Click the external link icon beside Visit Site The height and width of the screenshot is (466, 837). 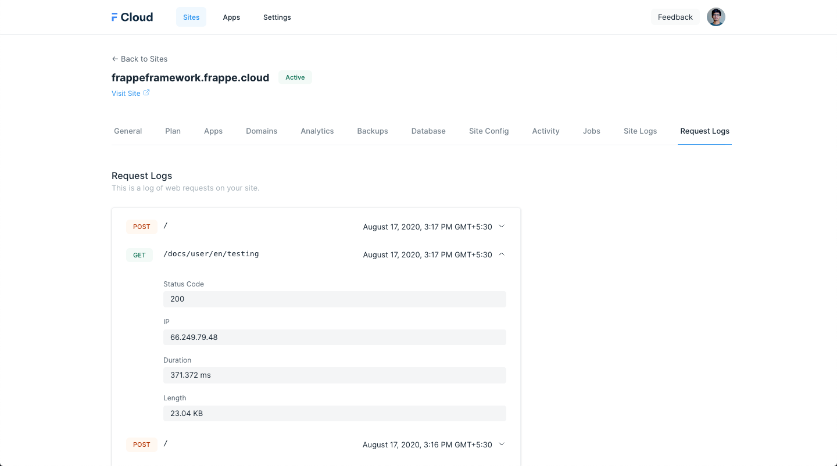coord(146,93)
